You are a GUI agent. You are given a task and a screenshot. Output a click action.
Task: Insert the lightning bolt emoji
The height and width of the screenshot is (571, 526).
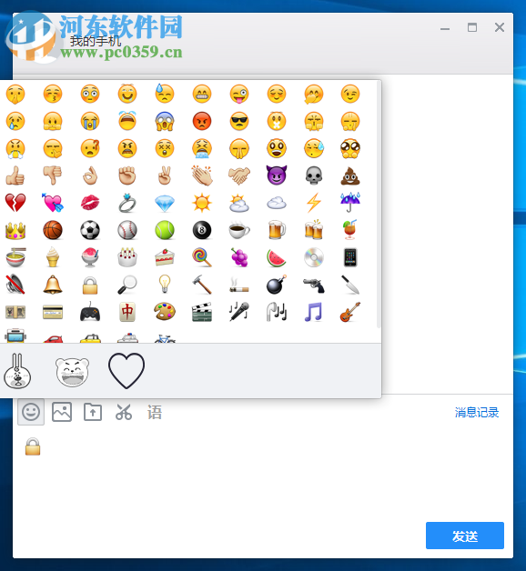point(314,203)
